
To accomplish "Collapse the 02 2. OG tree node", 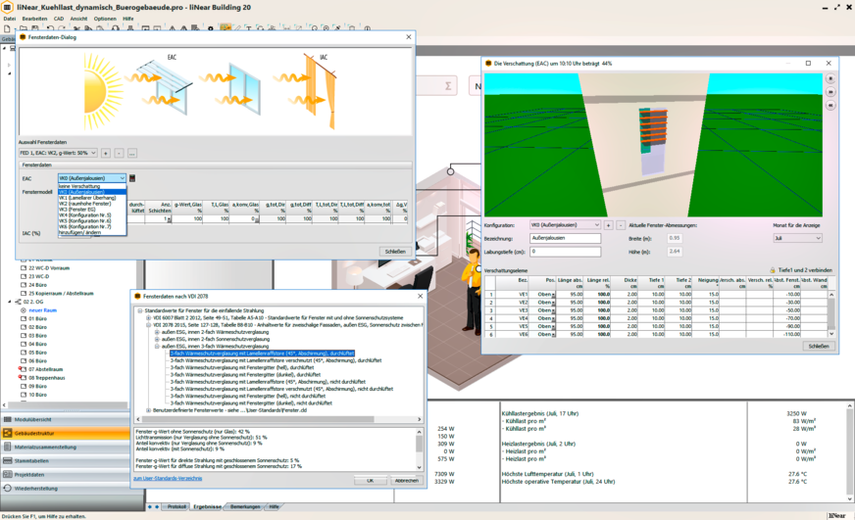I will click(9, 302).
